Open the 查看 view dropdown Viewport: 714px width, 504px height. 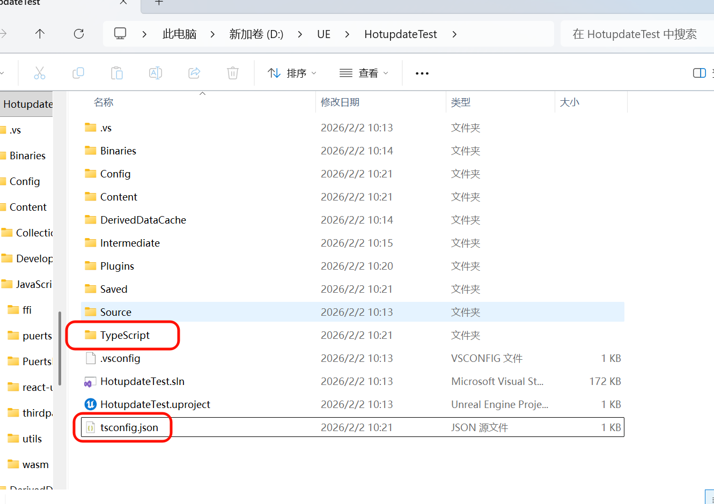pos(364,73)
